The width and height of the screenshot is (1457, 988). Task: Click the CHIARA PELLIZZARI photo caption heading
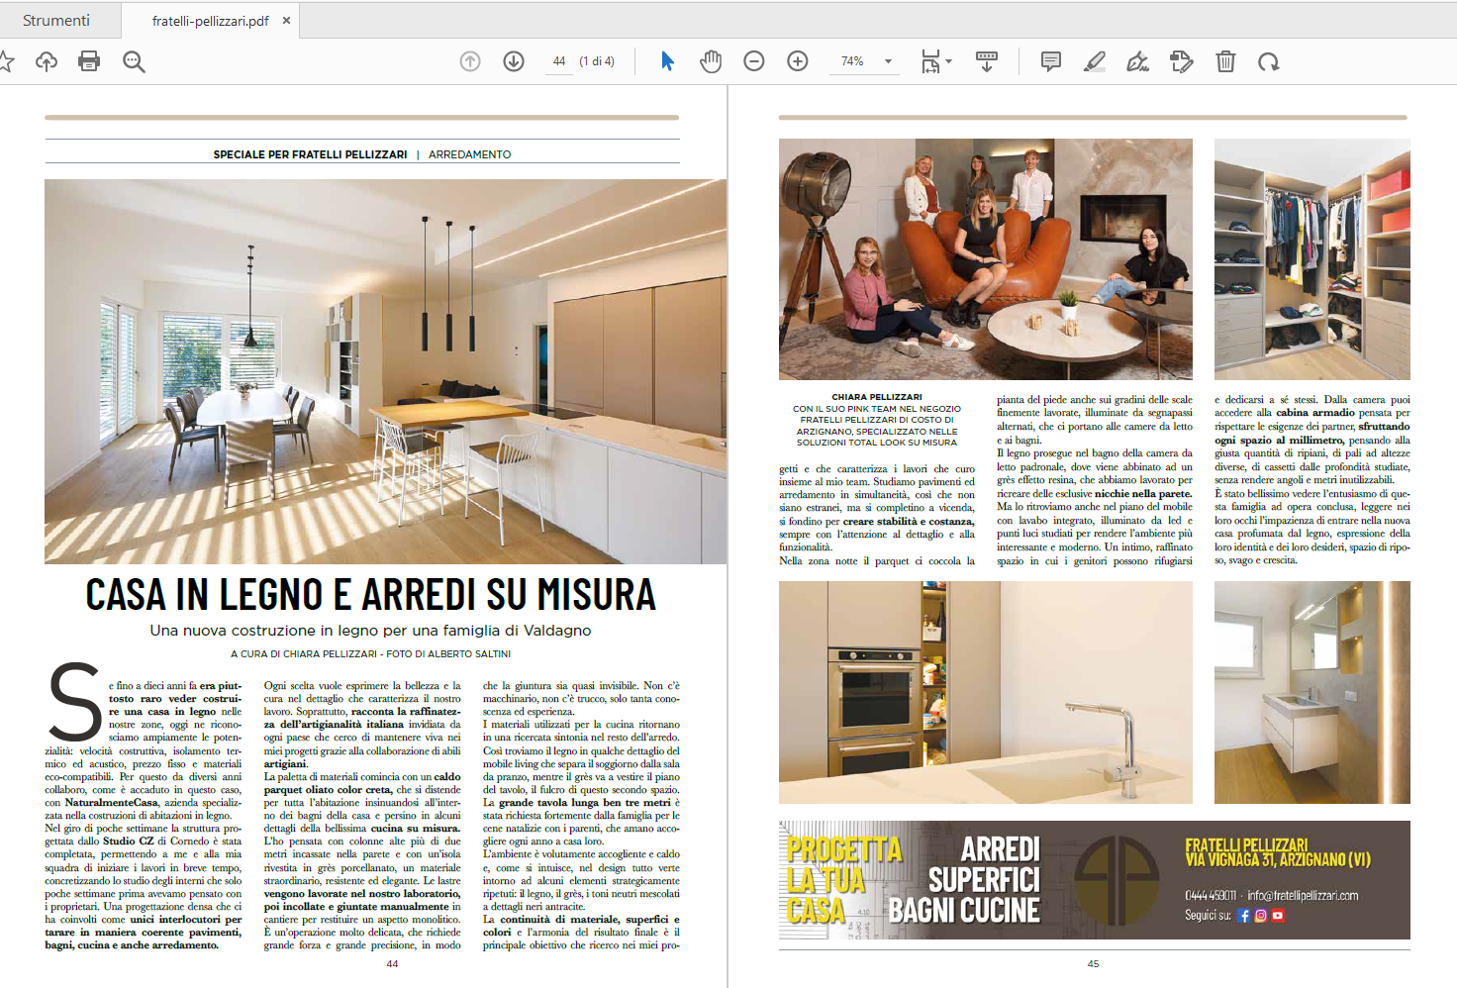(x=877, y=397)
